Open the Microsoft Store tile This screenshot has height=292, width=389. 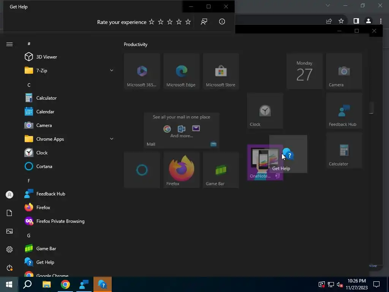221,71
